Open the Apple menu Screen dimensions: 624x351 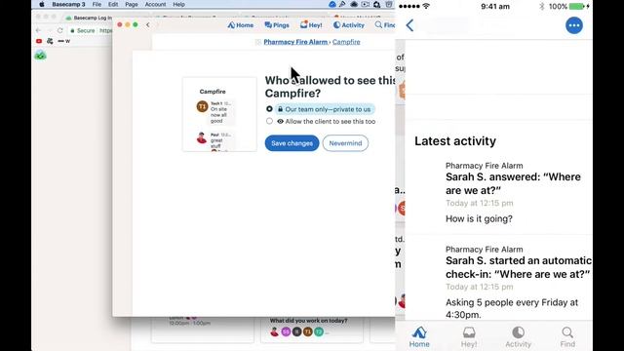pyautogui.click(x=41, y=4)
